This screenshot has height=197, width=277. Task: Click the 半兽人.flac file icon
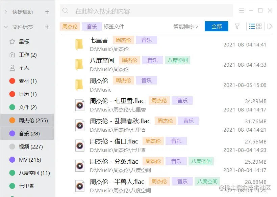80,186
